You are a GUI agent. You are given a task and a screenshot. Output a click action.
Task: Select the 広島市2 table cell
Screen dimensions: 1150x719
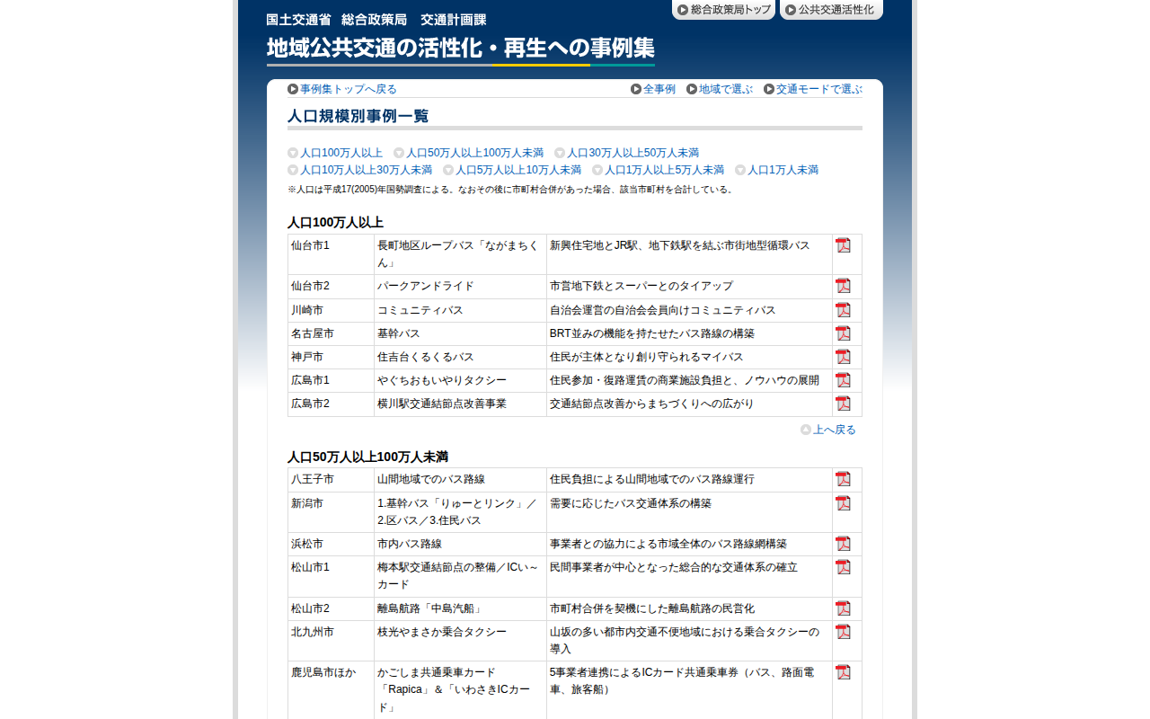331,404
